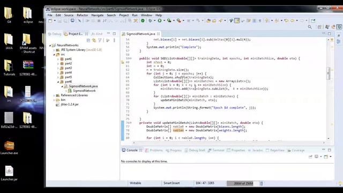Click Collapse All icon in Project Explorer
This screenshot has height=193, width=343.
pos(88,40)
